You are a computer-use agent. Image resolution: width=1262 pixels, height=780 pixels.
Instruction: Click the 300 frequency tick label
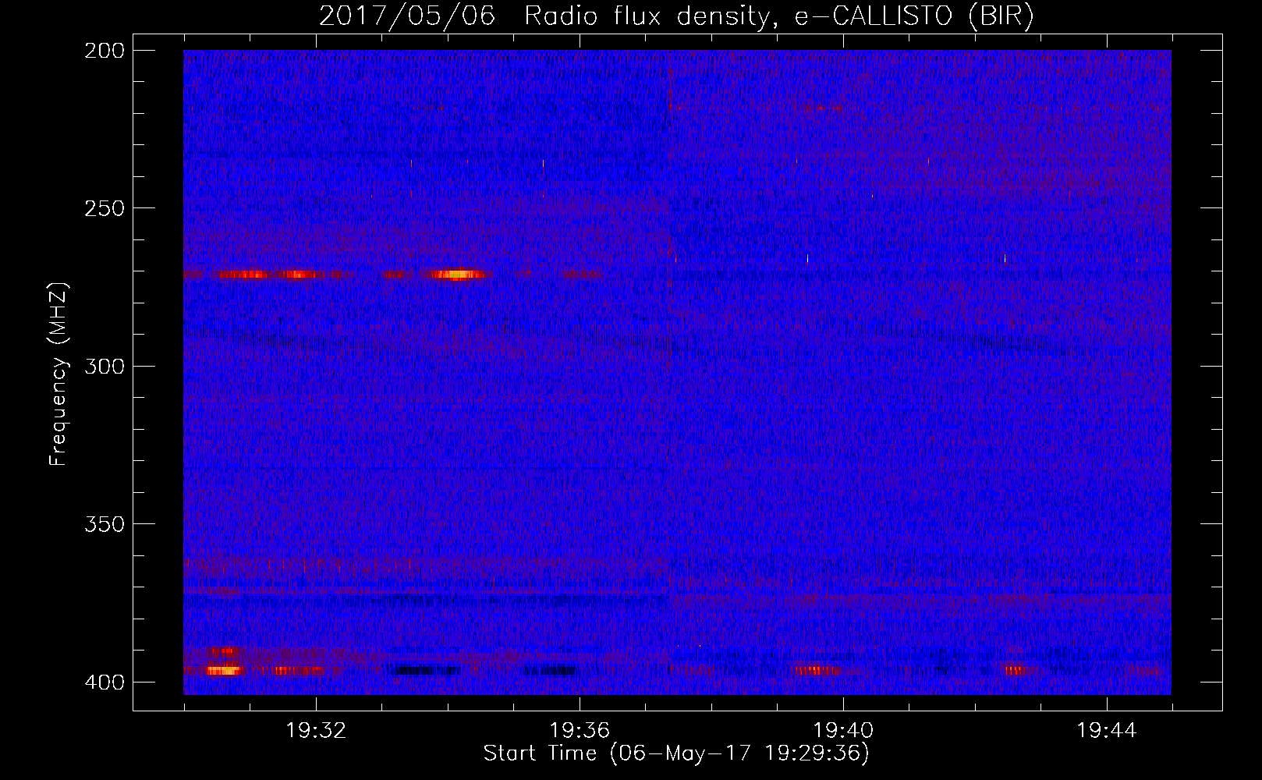coord(104,366)
